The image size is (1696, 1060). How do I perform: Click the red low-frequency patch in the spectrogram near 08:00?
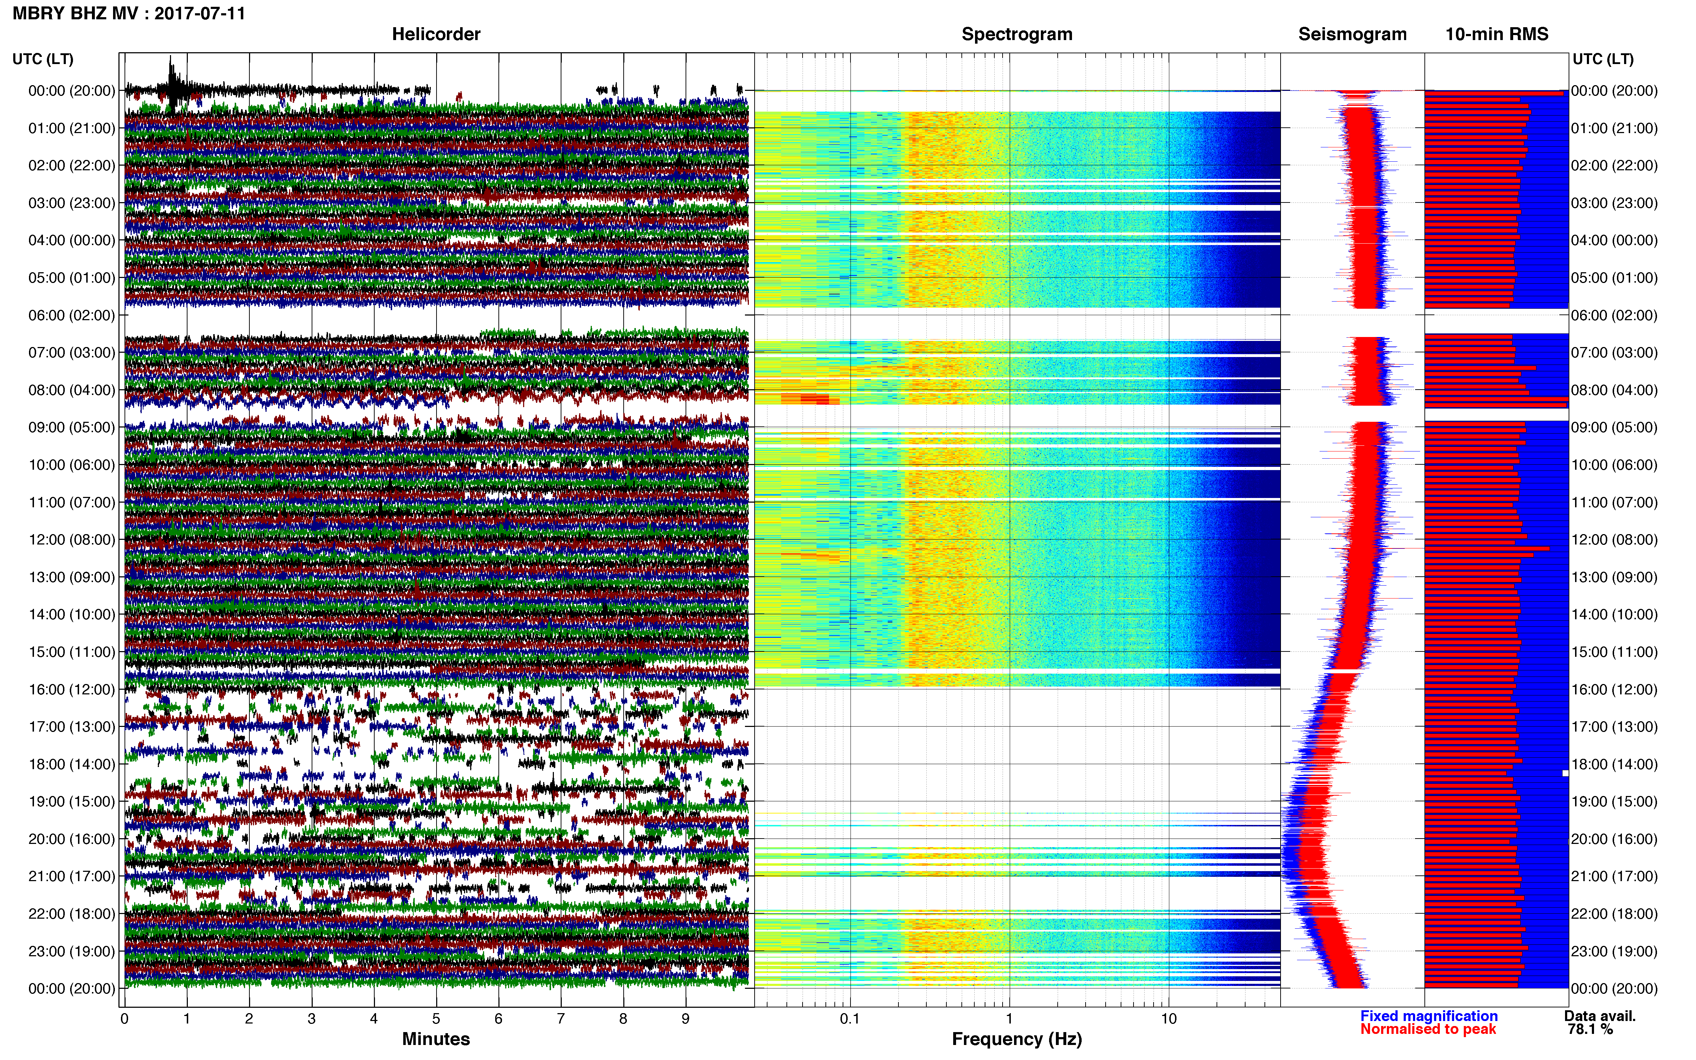point(810,399)
